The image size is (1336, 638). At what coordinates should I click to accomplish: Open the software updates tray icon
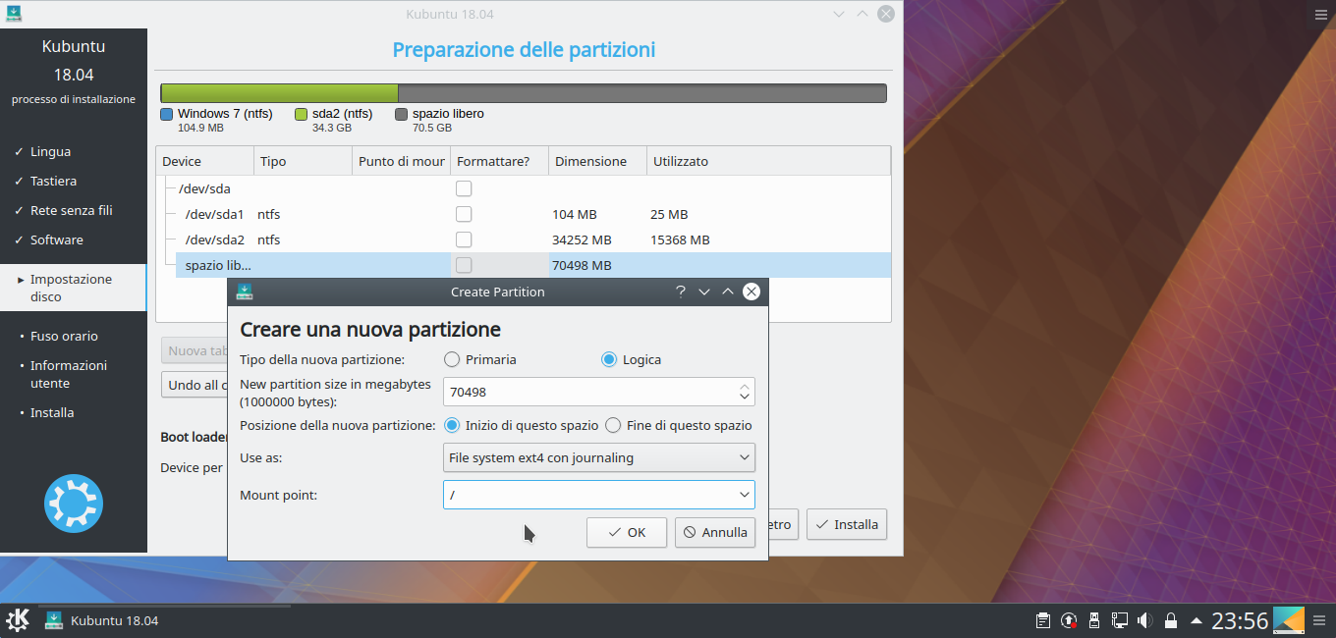click(1069, 620)
